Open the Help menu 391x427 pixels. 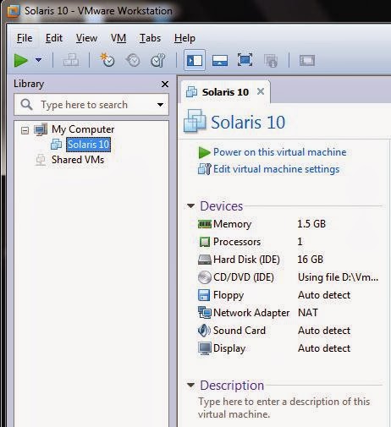click(x=184, y=38)
